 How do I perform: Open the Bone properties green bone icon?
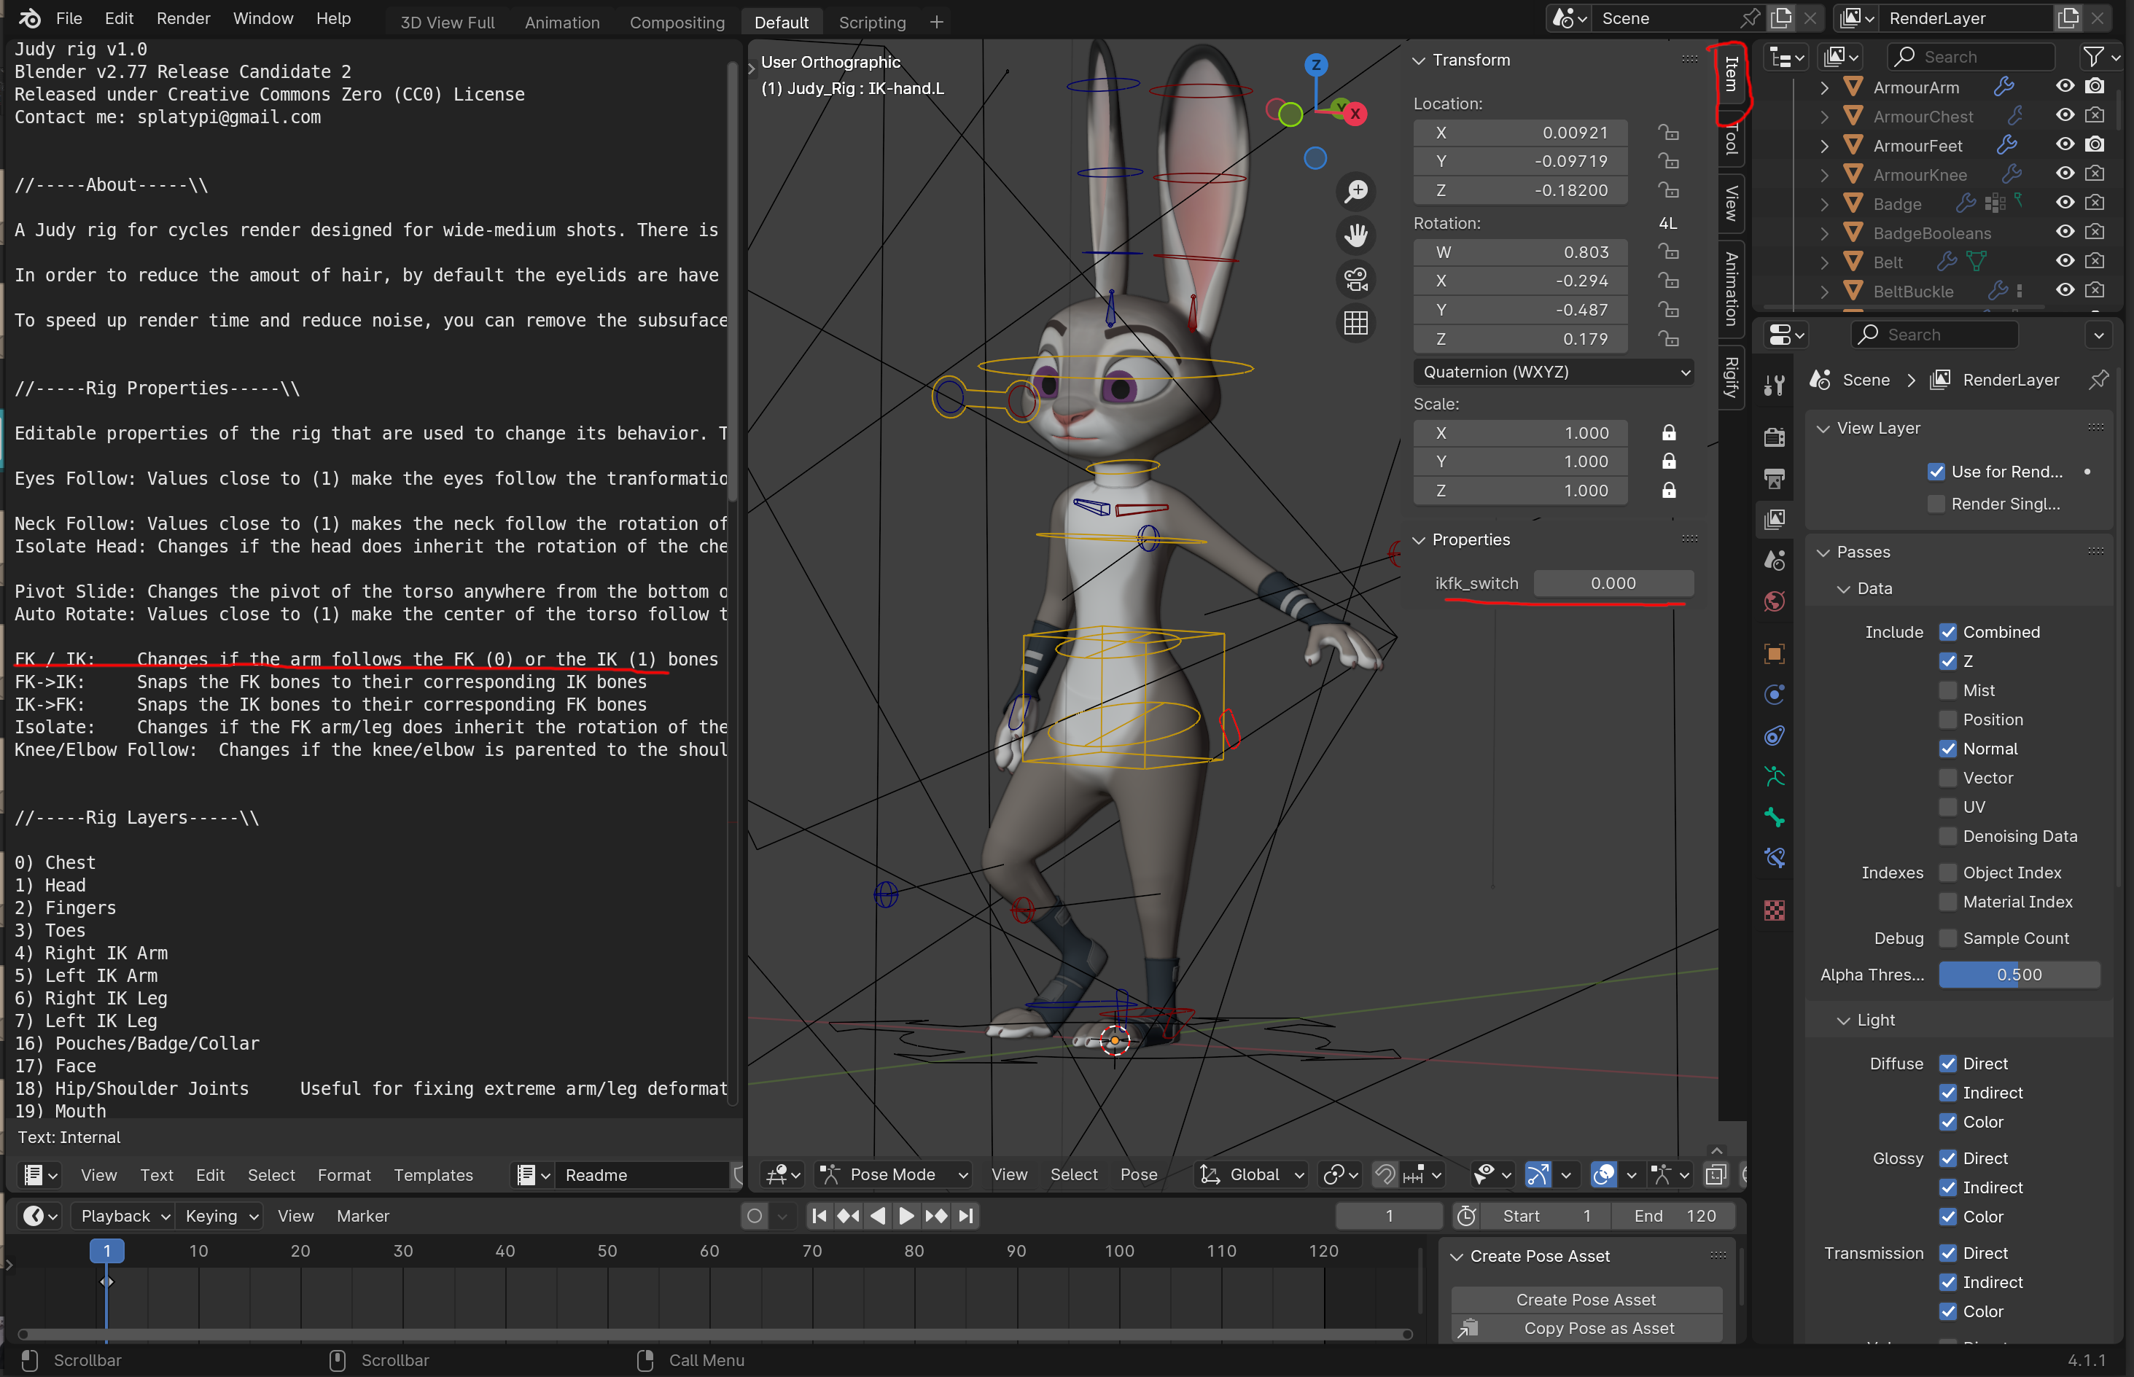(1775, 818)
